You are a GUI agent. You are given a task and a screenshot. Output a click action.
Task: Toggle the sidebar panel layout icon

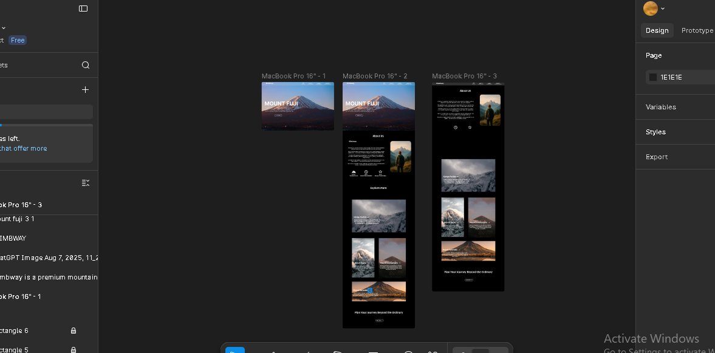[x=83, y=9]
